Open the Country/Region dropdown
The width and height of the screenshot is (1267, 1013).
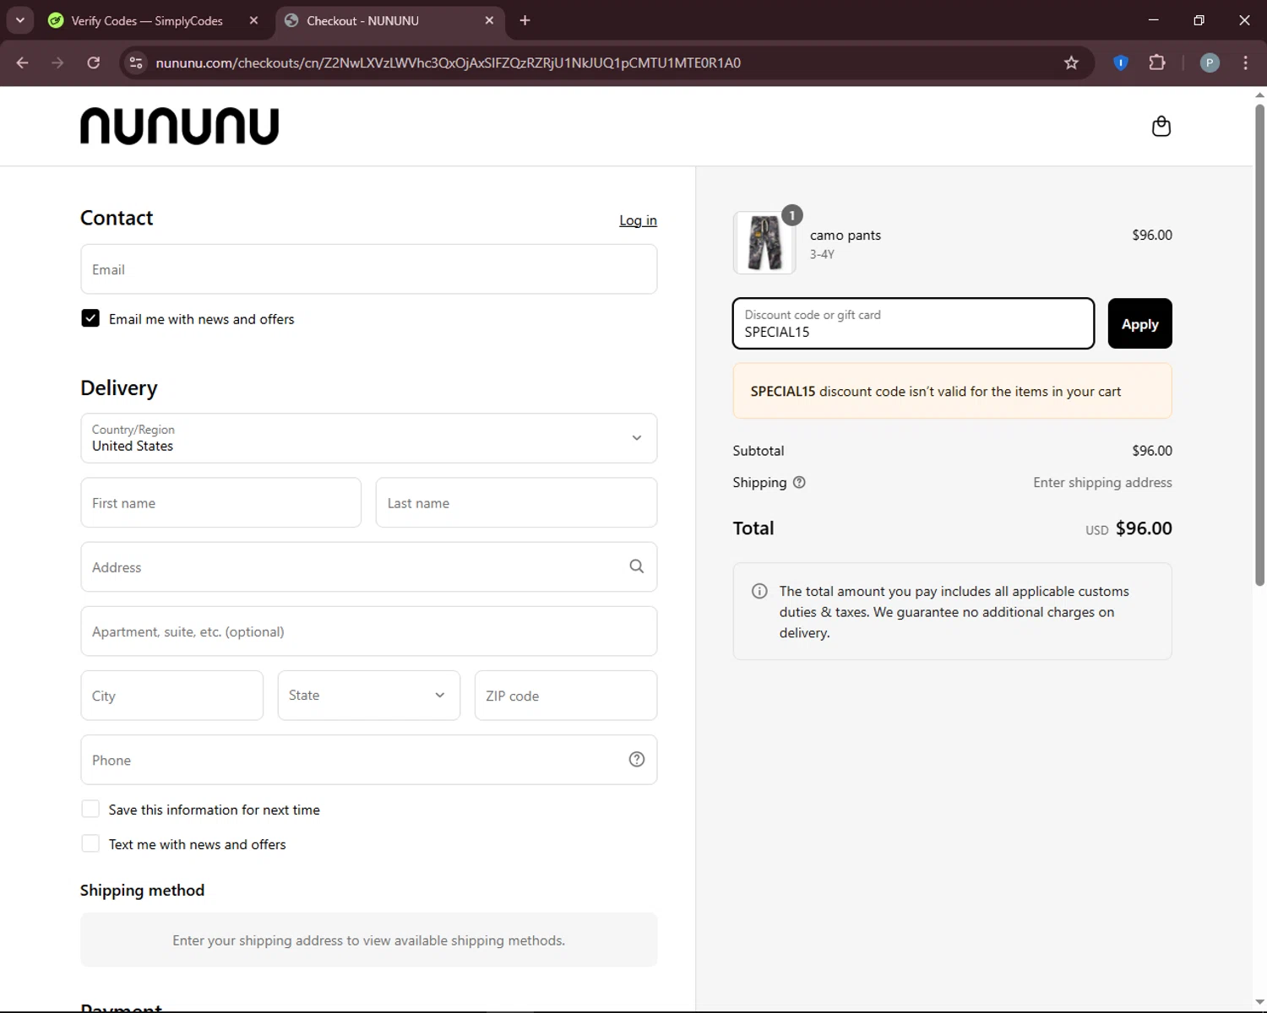click(369, 438)
